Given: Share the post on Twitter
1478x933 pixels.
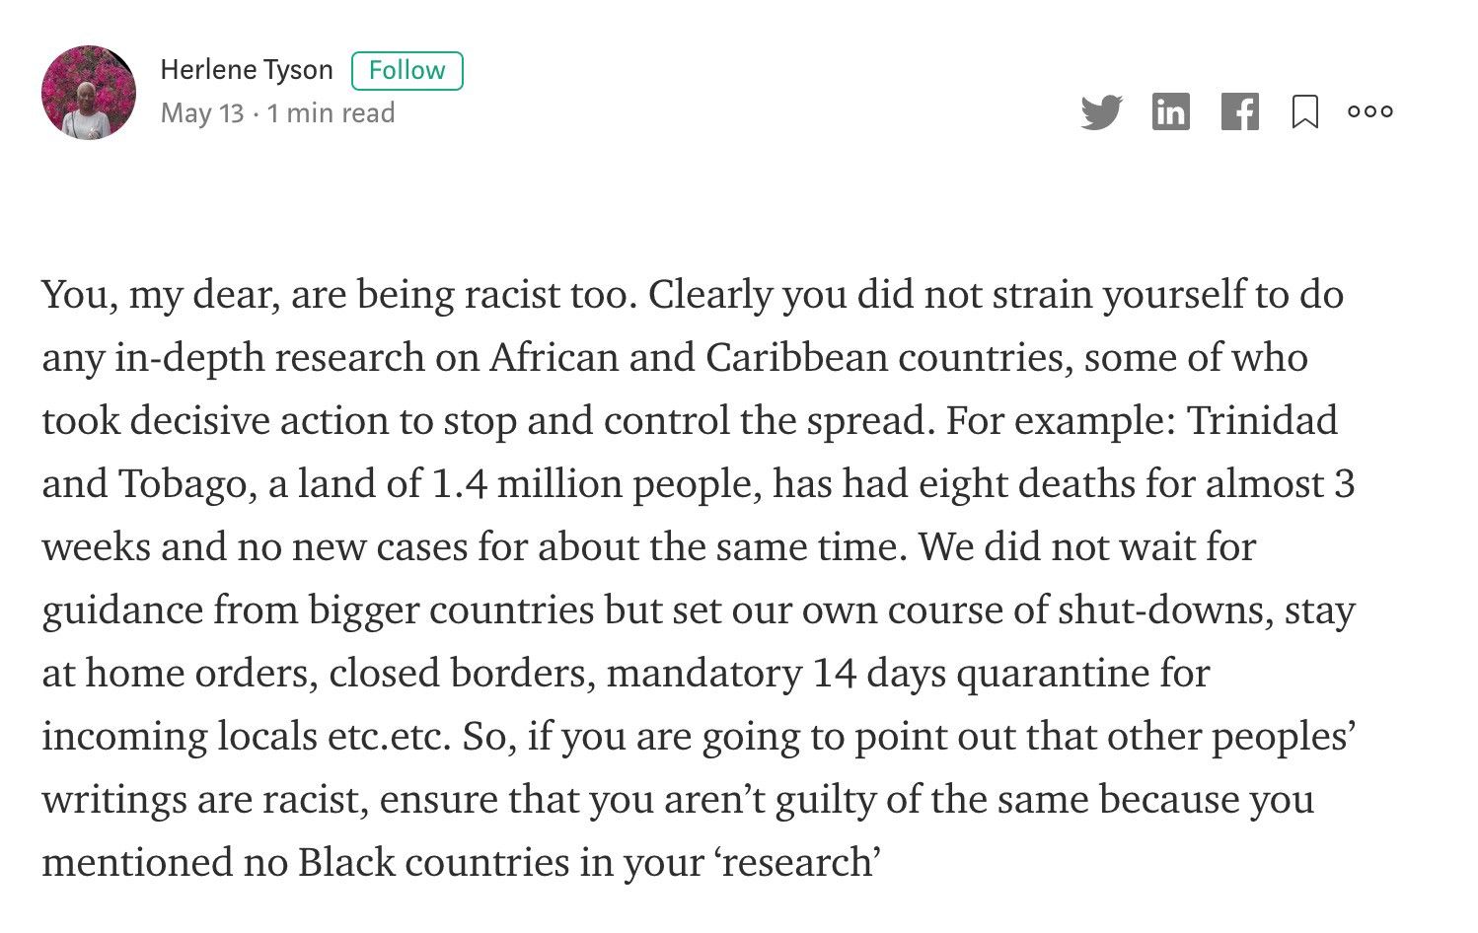Looking at the screenshot, I should (x=1101, y=112).
